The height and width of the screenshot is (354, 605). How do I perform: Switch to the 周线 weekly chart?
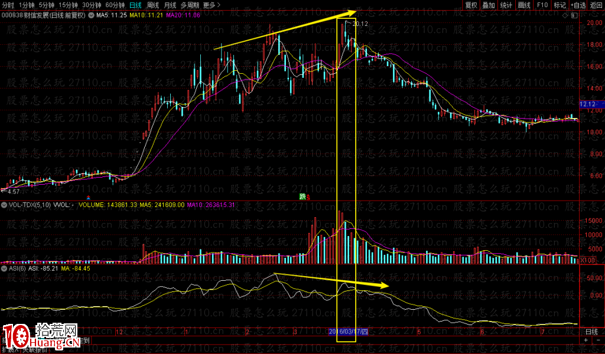pos(153,5)
